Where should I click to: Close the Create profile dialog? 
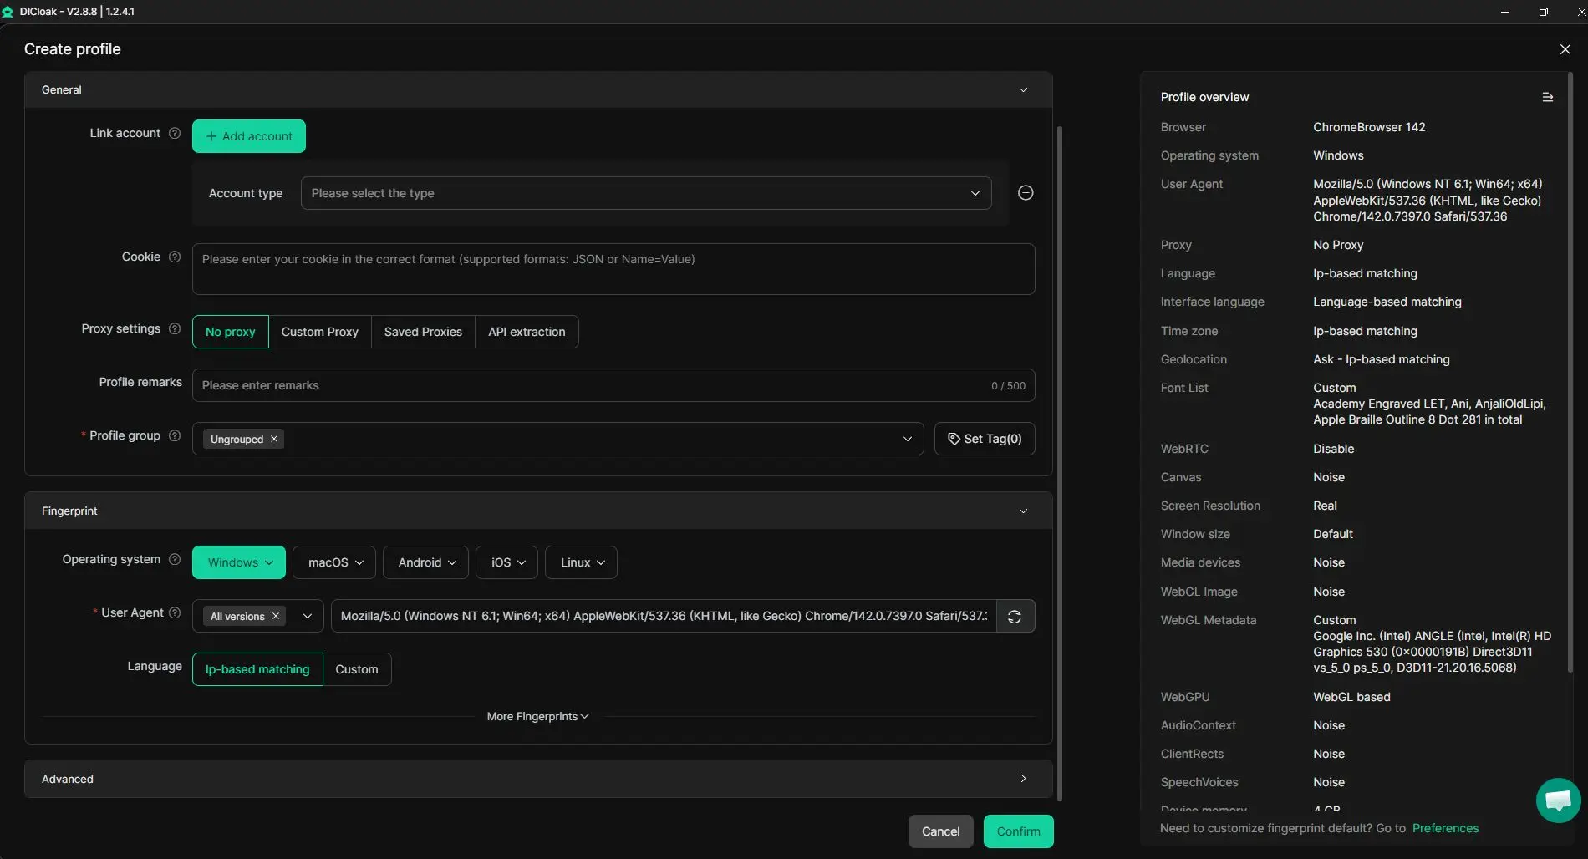coord(1565,49)
